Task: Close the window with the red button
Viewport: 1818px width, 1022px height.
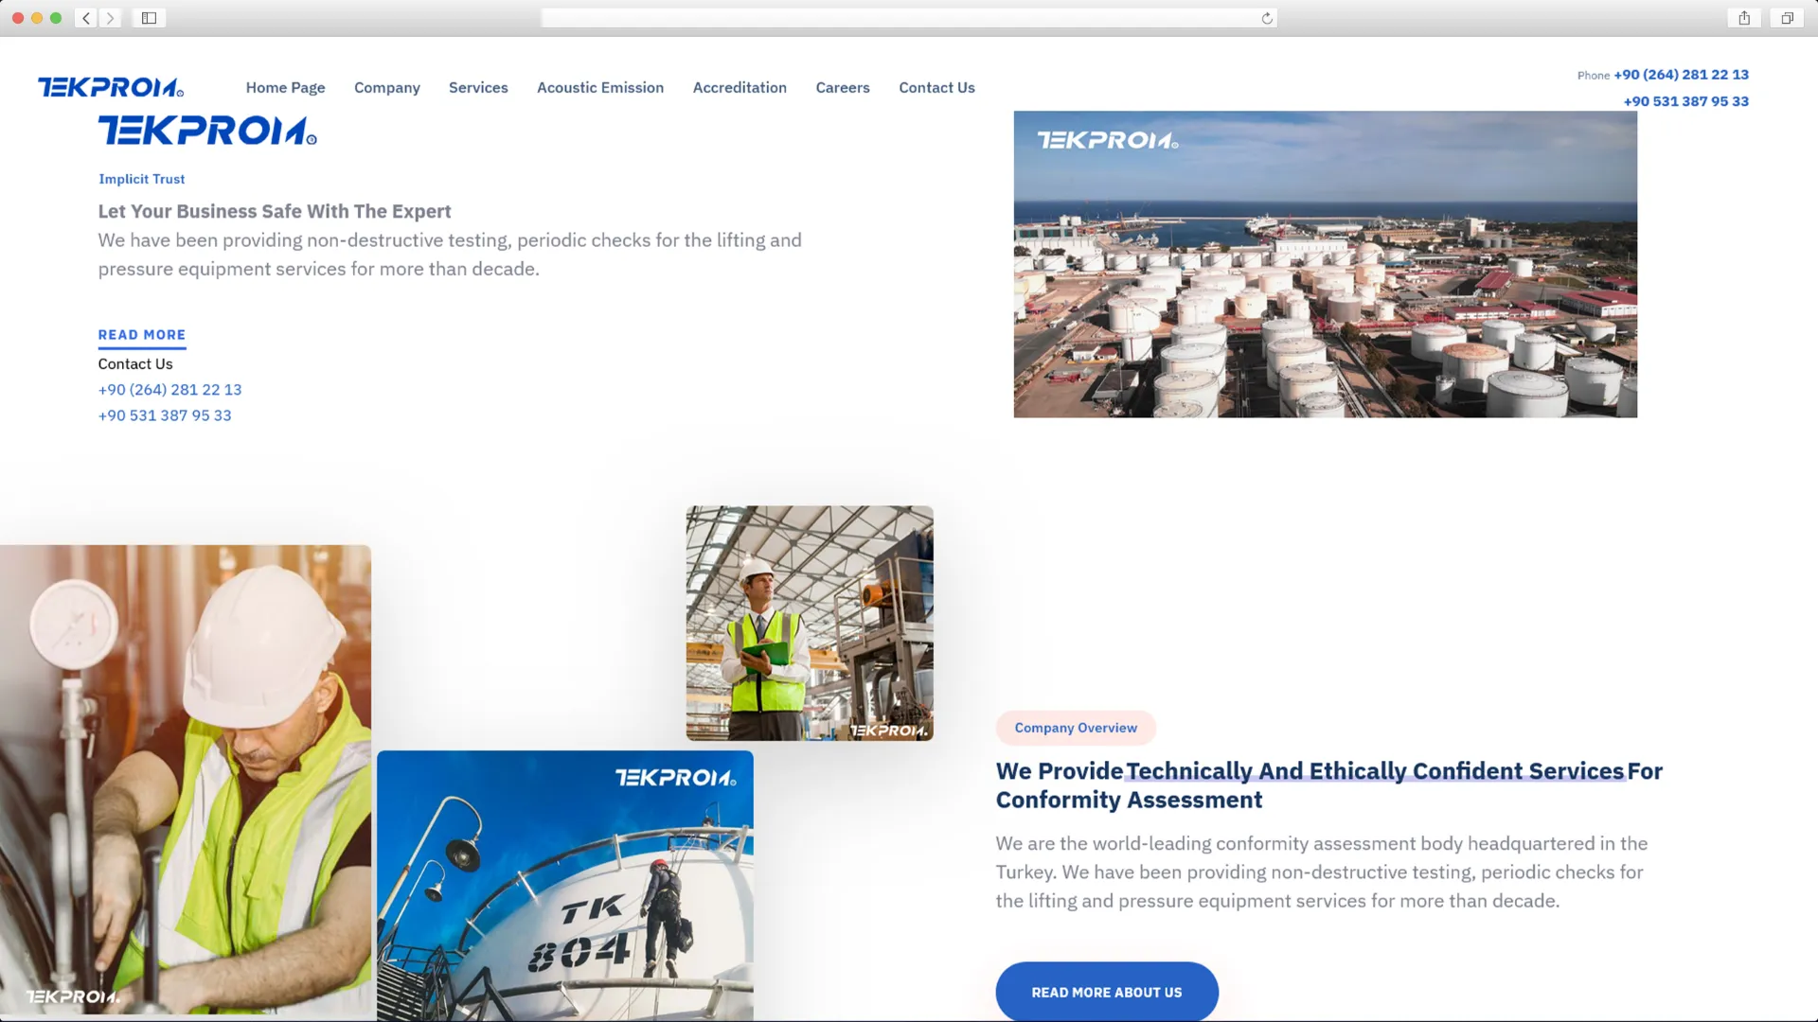Action: (18, 18)
